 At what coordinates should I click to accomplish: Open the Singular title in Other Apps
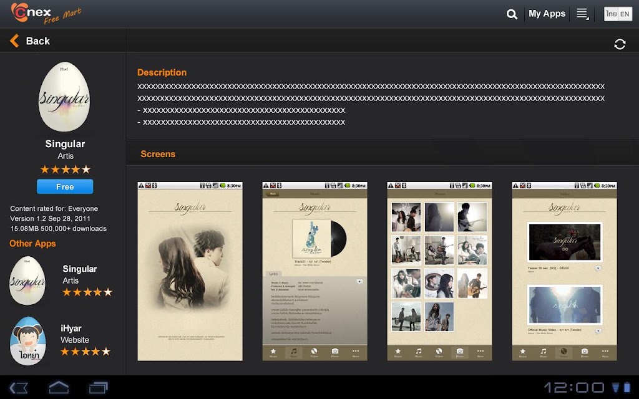click(79, 269)
